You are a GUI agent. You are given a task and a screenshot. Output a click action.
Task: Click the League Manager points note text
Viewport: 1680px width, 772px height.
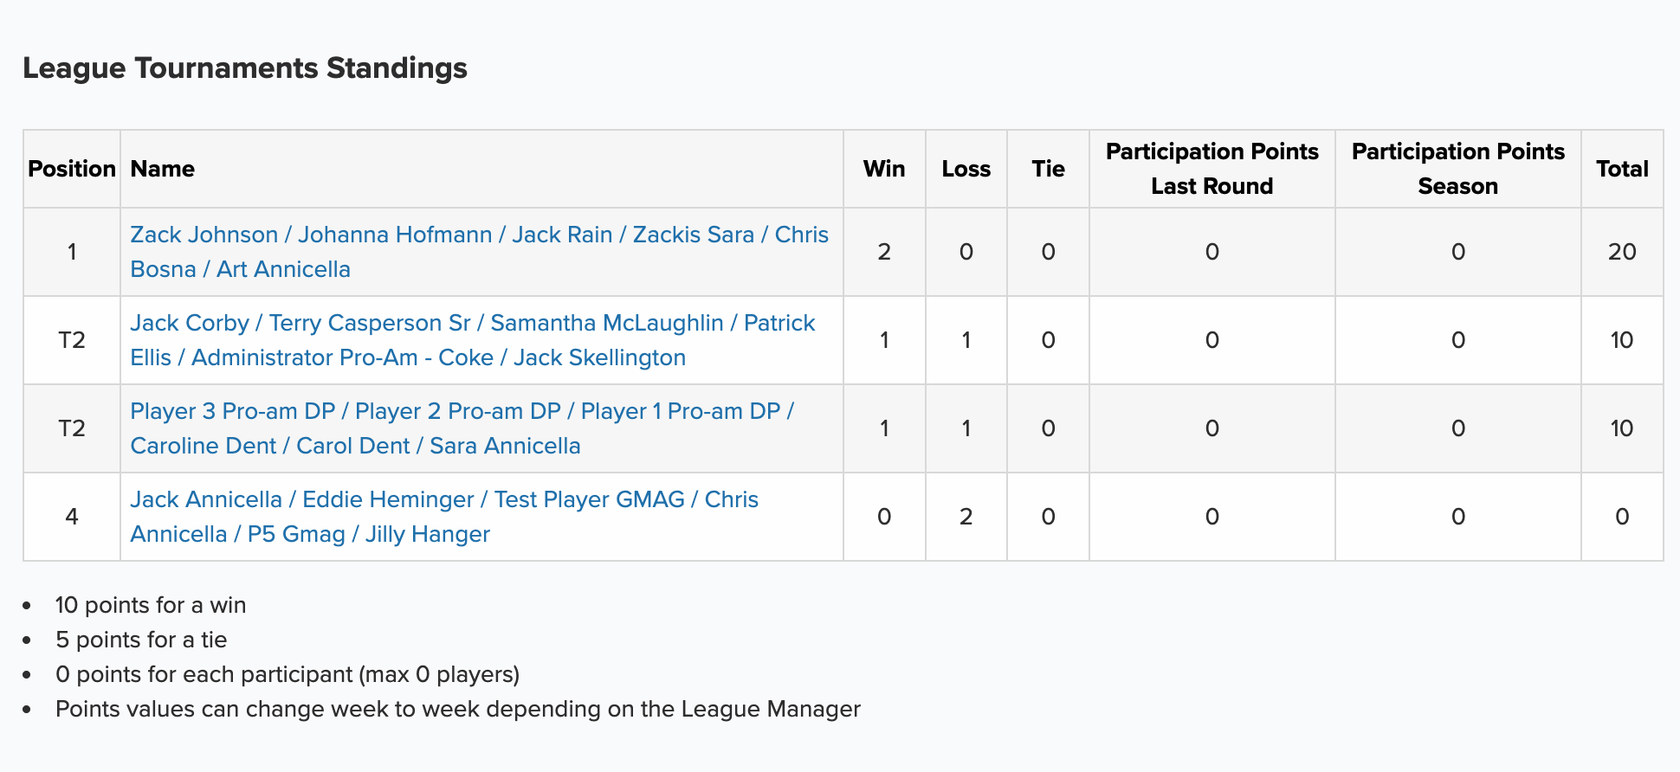click(x=458, y=709)
